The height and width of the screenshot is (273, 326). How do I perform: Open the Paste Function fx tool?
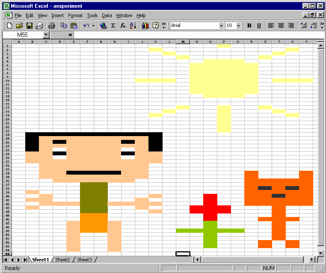[x=123, y=26]
